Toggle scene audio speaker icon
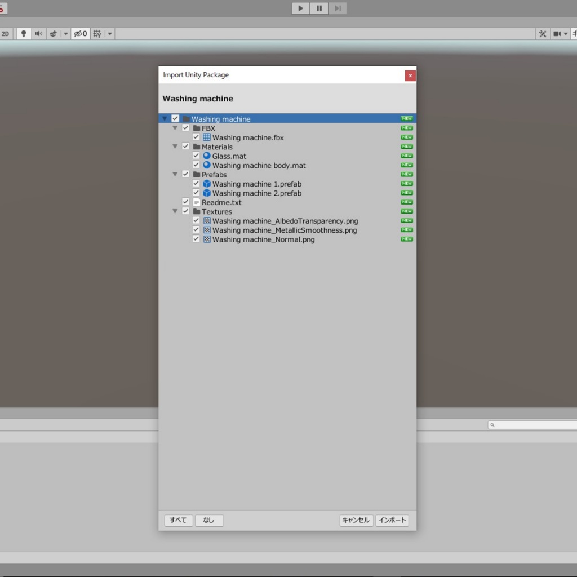Viewport: 577px width, 577px height. pos(38,34)
